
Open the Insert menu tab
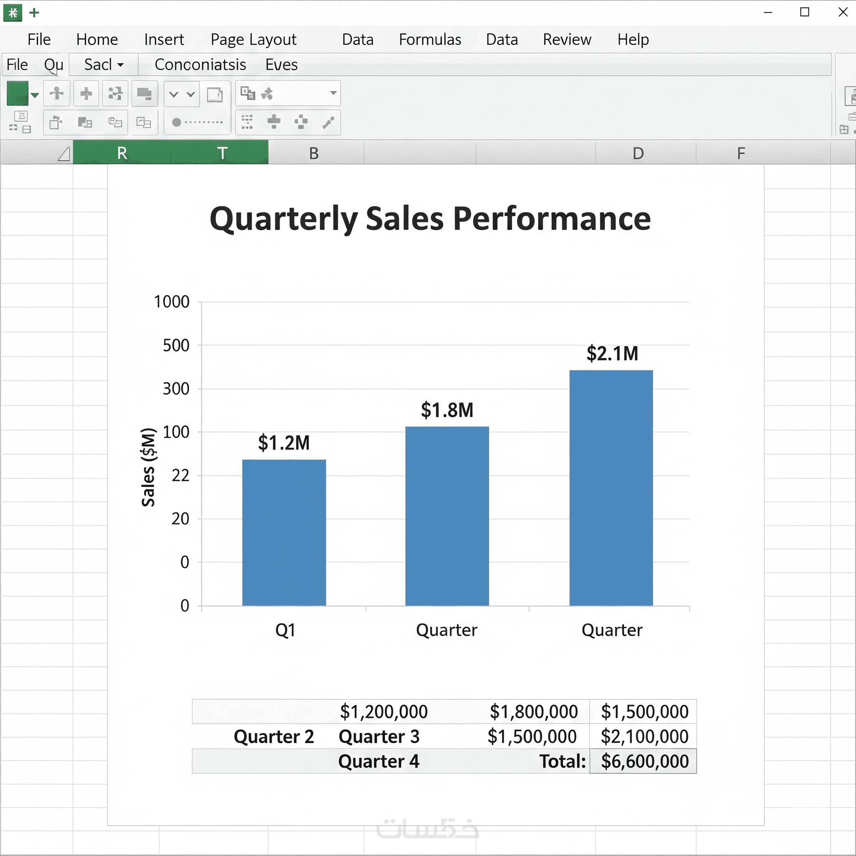point(163,39)
